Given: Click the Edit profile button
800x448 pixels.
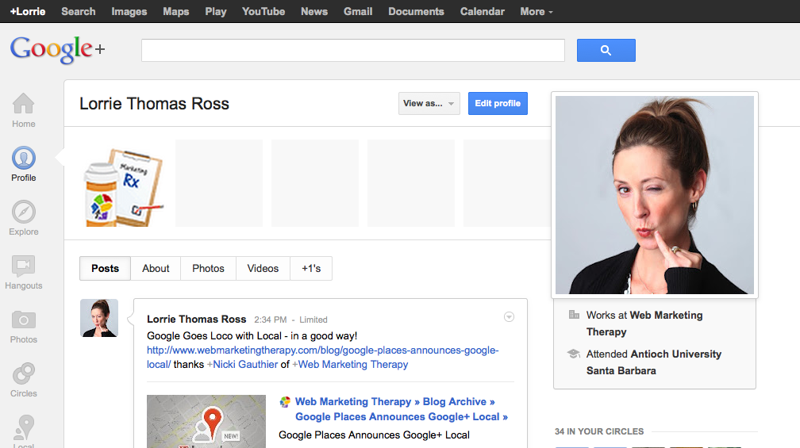Looking at the screenshot, I should click(498, 103).
